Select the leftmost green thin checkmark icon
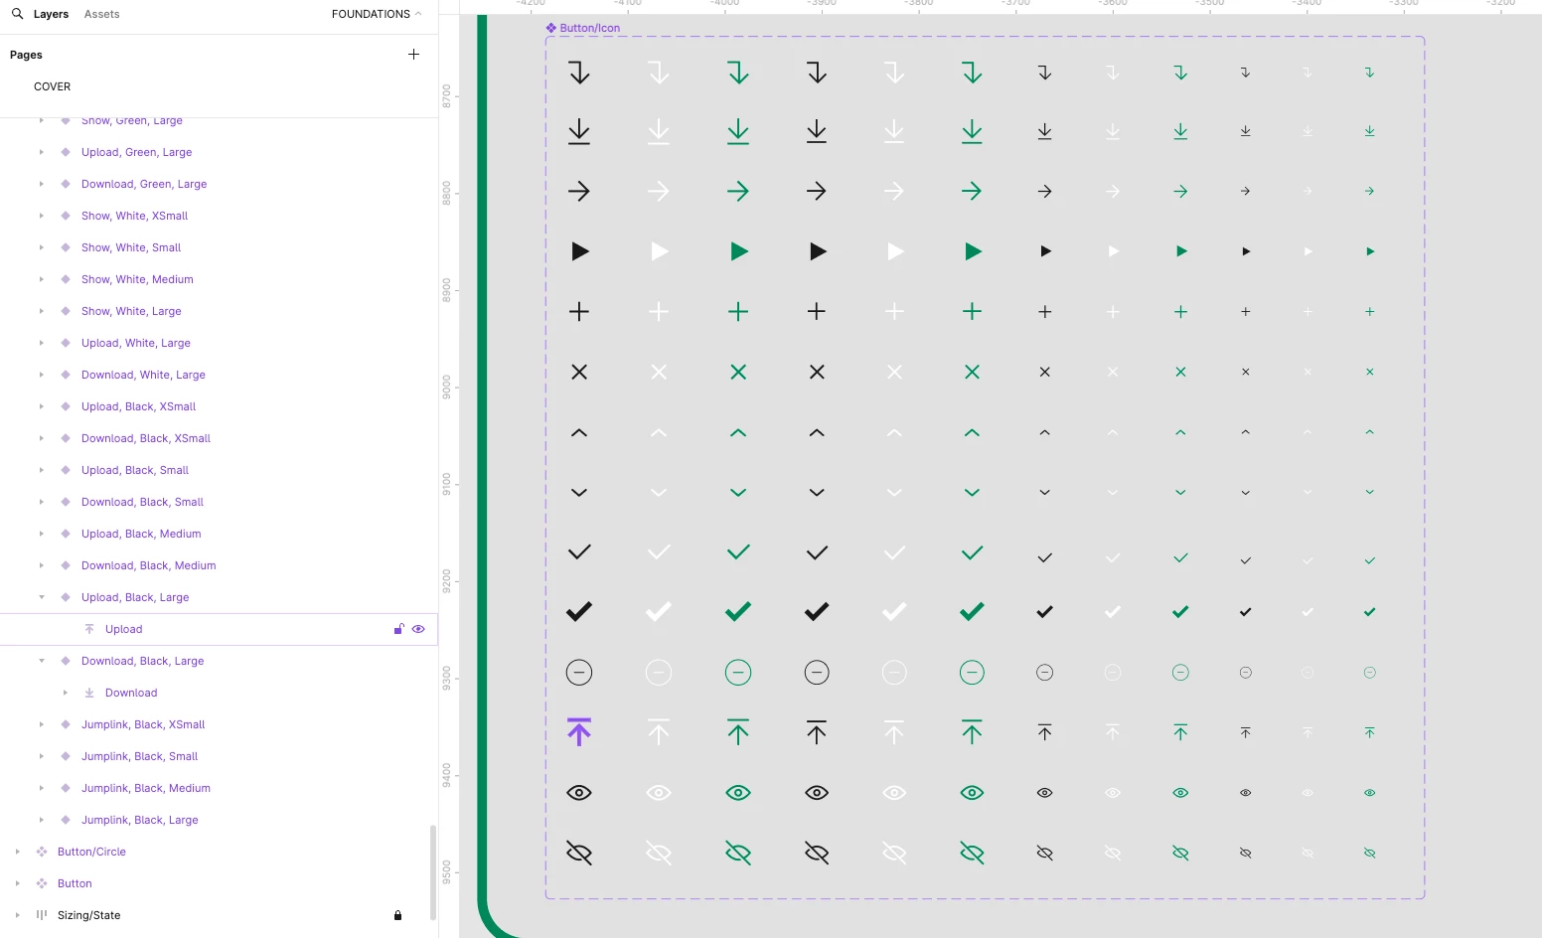 click(x=738, y=552)
